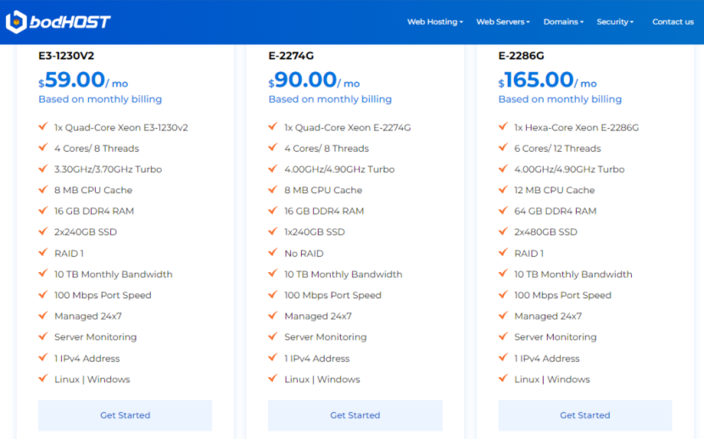The height and width of the screenshot is (439, 704).
Task: Click checkmark next to 1x240GB SSD
Action: (x=272, y=231)
